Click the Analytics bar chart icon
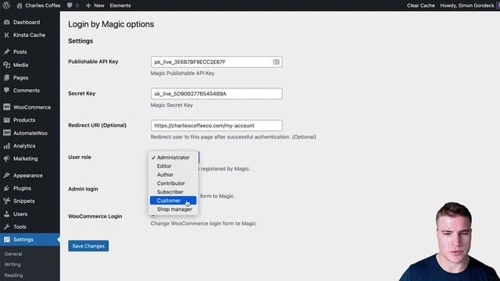The image size is (500, 281). 7,146
